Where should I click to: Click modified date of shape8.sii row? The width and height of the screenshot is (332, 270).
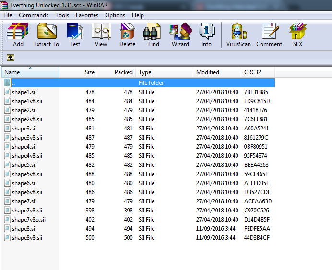(x=215, y=229)
